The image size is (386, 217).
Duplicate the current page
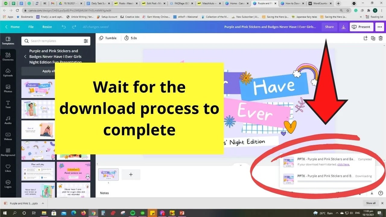[373, 38]
